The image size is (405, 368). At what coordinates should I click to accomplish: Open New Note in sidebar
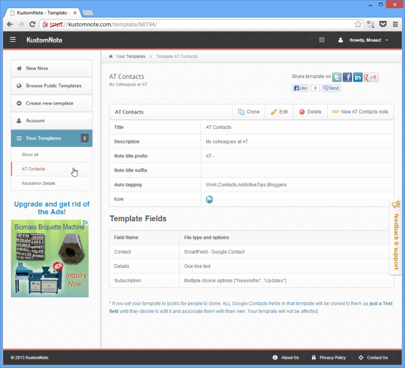click(x=52, y=68)
